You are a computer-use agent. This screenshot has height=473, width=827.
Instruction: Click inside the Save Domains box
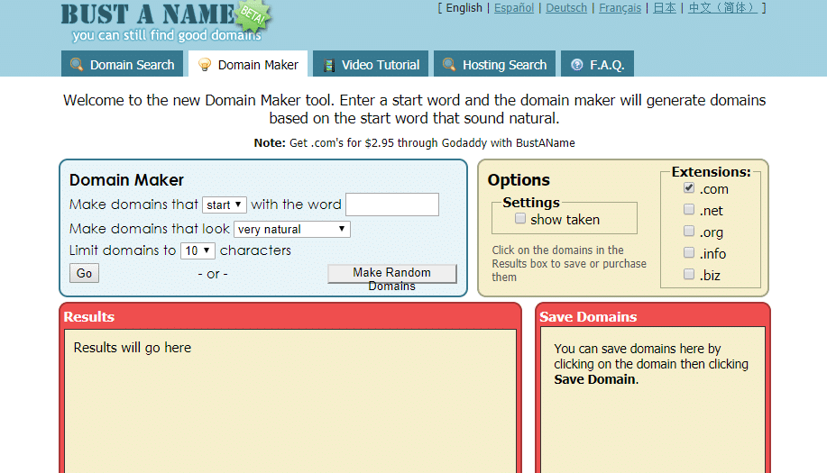pos(652,400)
